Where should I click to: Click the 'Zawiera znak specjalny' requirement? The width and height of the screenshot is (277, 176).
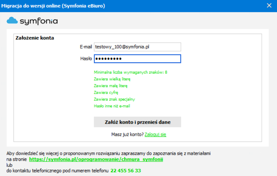click(114, 99)
